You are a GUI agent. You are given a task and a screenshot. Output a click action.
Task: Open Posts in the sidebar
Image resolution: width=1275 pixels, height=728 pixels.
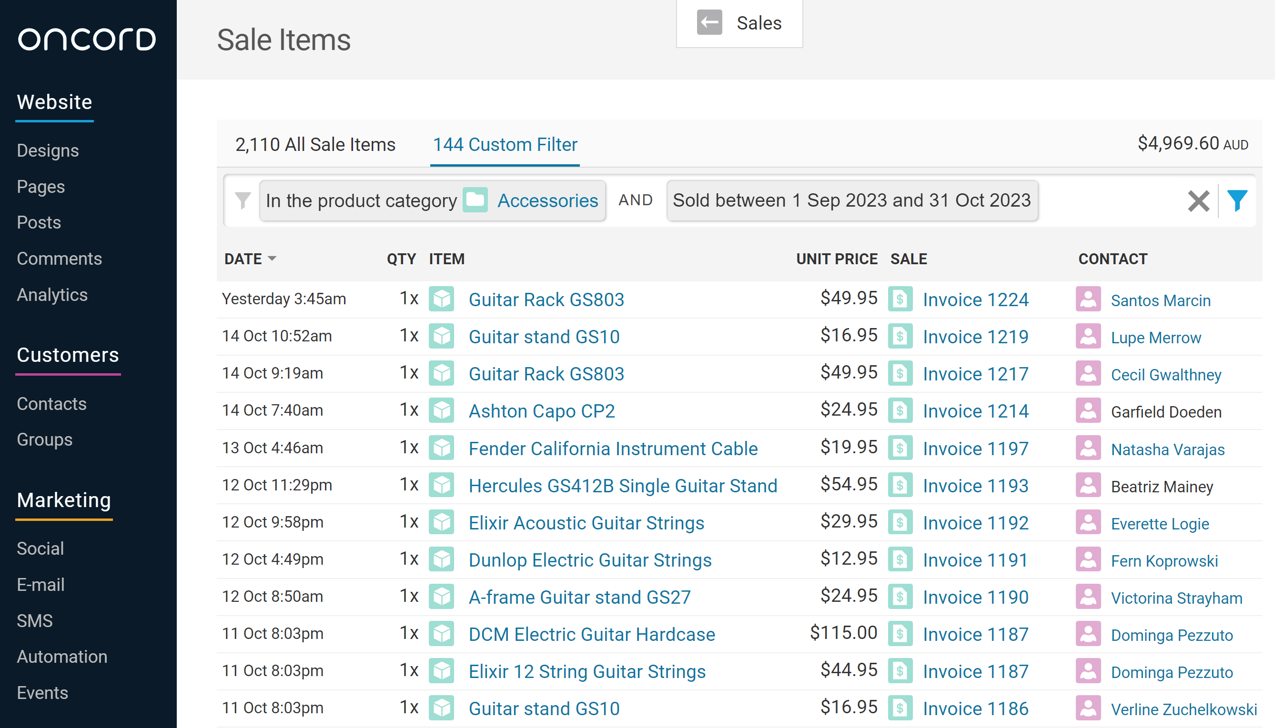click(x=39, y=222)
